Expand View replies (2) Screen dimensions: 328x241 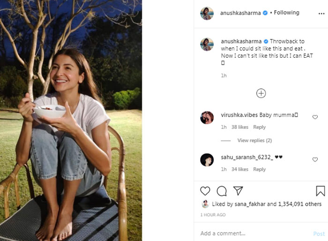tap(254, 141)
